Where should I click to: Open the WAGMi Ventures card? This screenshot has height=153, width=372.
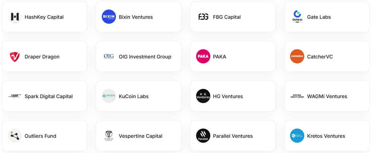click(x=327, y=96)
